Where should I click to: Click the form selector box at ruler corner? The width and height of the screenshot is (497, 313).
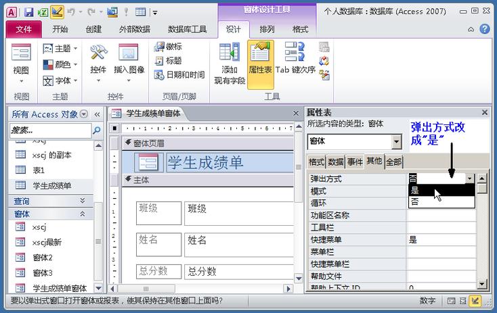pyautogui.click(x=114, y=128)
